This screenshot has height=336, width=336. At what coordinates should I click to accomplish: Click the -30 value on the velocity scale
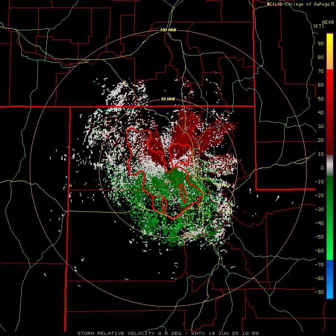pyautogui.click(x=319, y=209)
